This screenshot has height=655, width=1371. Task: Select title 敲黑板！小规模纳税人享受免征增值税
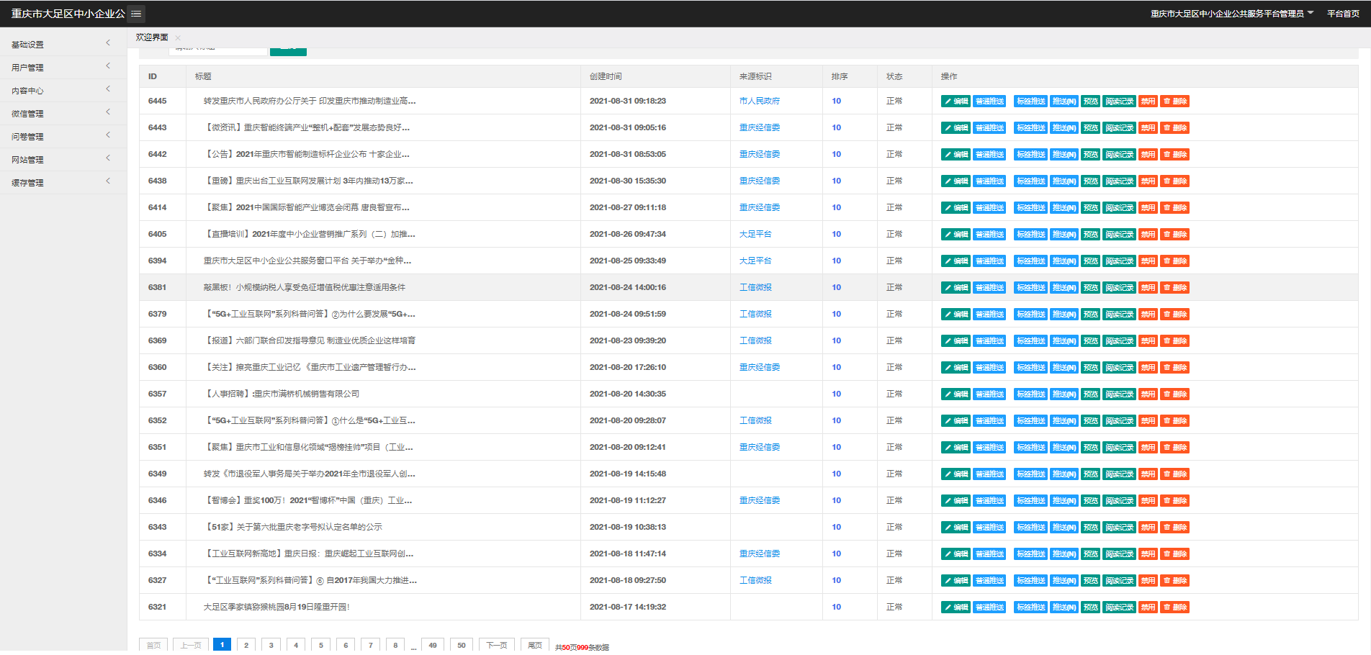pos(304,288)
